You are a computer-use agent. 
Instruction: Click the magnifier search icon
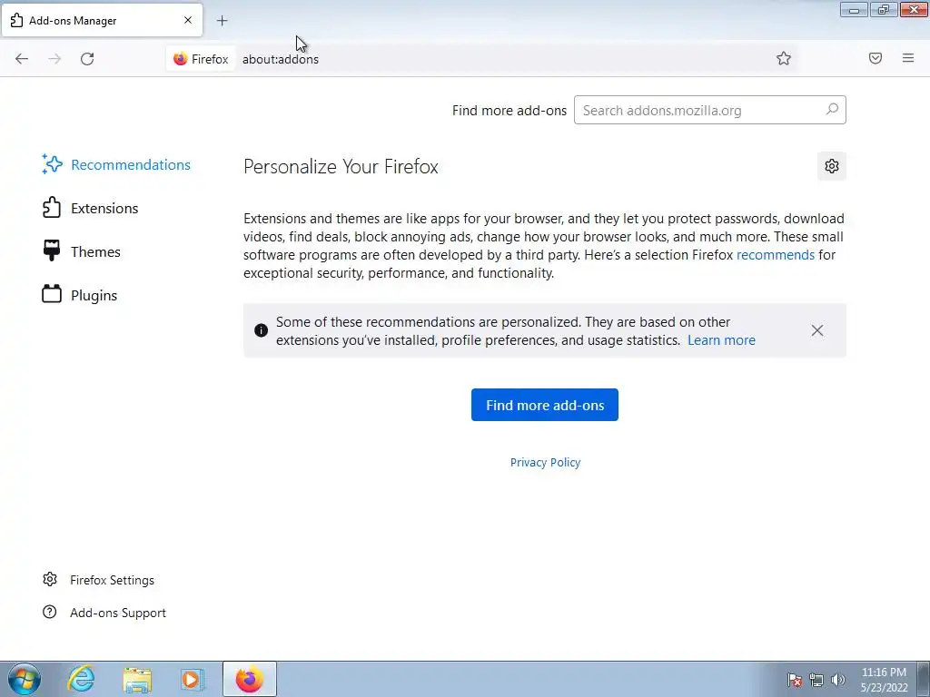(x=832, y=110)
